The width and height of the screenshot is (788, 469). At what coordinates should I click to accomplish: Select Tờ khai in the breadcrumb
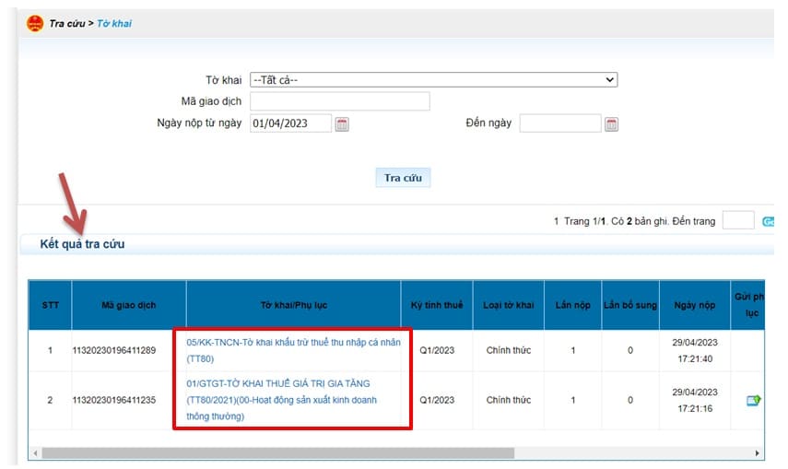point(114,23)
